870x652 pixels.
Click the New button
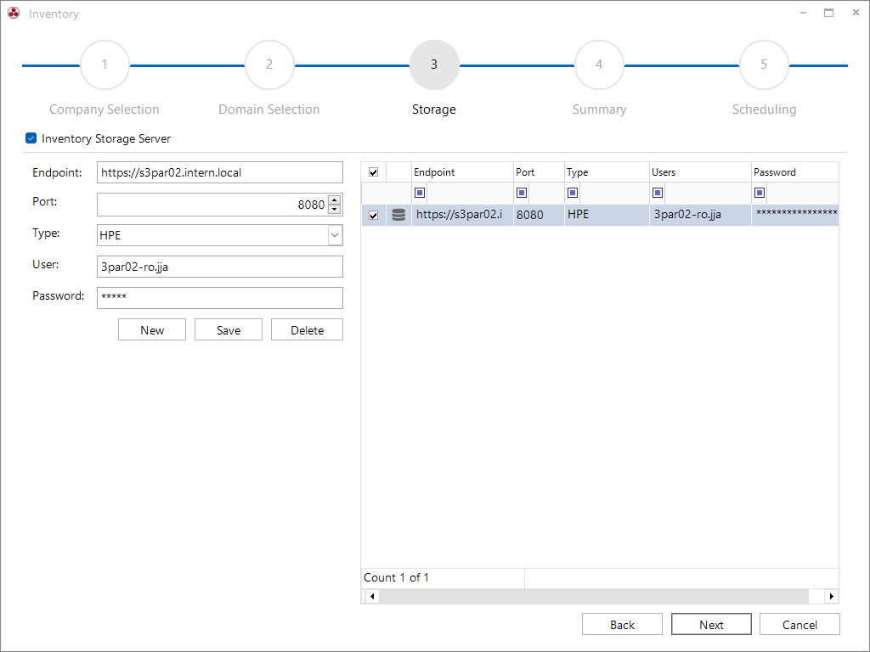[x=152, y=330]
